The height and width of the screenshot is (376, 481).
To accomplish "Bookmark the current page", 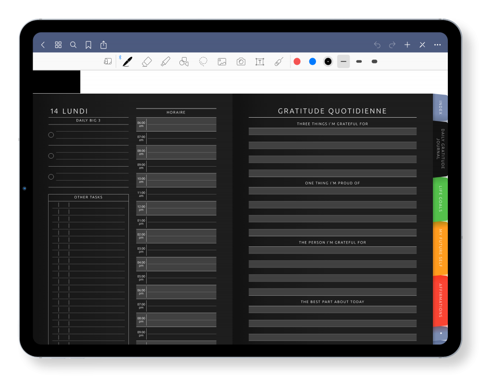I will click(x=89, y=45).
